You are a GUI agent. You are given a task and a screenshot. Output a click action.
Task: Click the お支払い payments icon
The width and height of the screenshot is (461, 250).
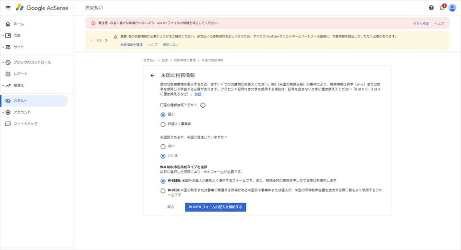pyautogui.click(x=8, y=100)
